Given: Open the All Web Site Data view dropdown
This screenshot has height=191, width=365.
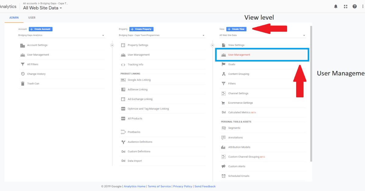Looking at the screenshot, I should [x=304, y=35].
